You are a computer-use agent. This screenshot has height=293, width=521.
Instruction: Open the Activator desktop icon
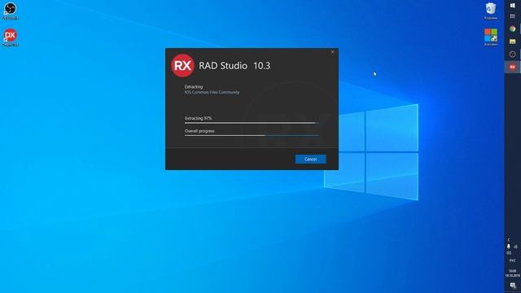click(x=491, y=37)
